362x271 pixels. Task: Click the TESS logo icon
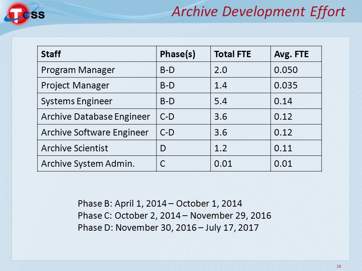[x=24, y=14]
